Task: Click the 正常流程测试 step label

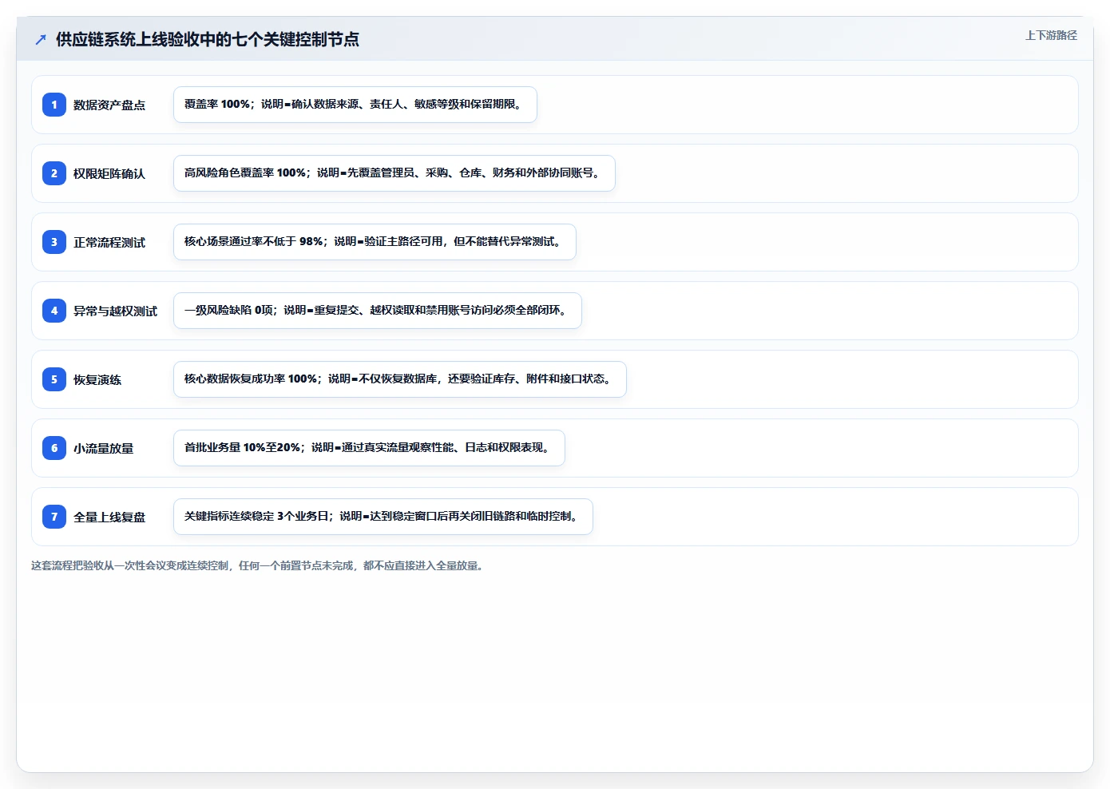Action: (109, 242)
